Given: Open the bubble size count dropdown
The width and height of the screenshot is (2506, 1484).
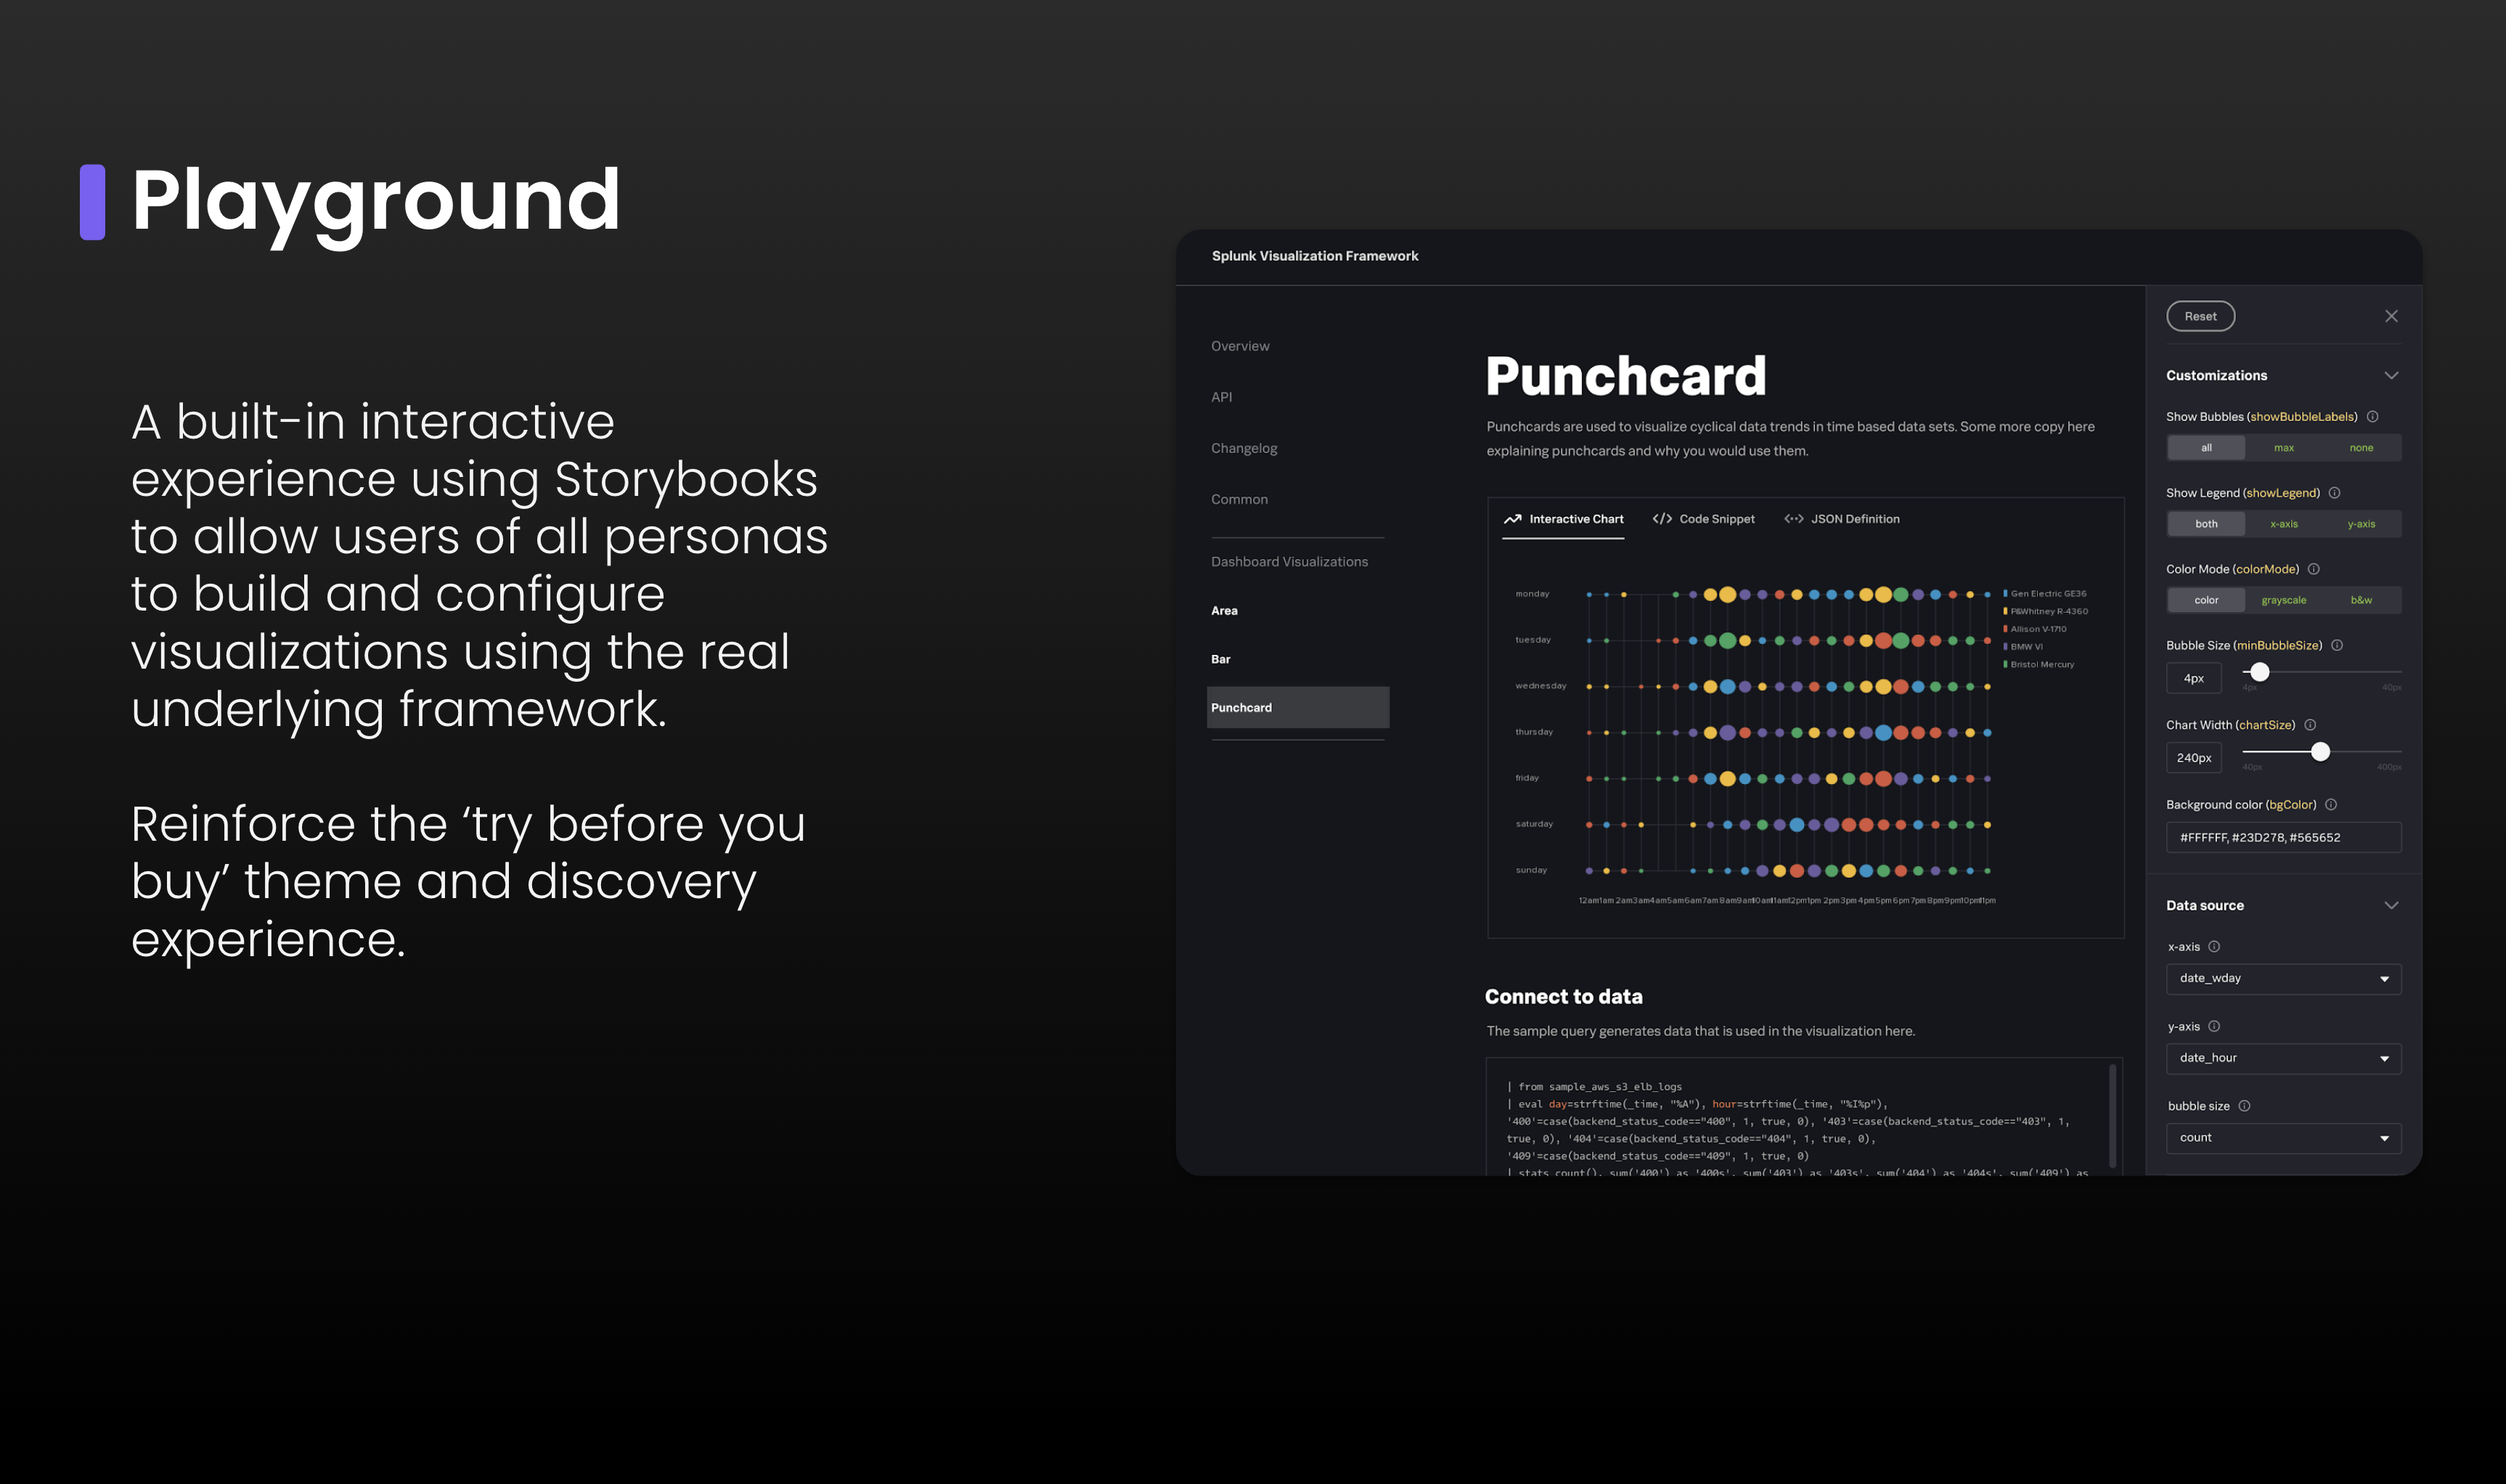Looking at the screenshot, I should [2283, 1138].
